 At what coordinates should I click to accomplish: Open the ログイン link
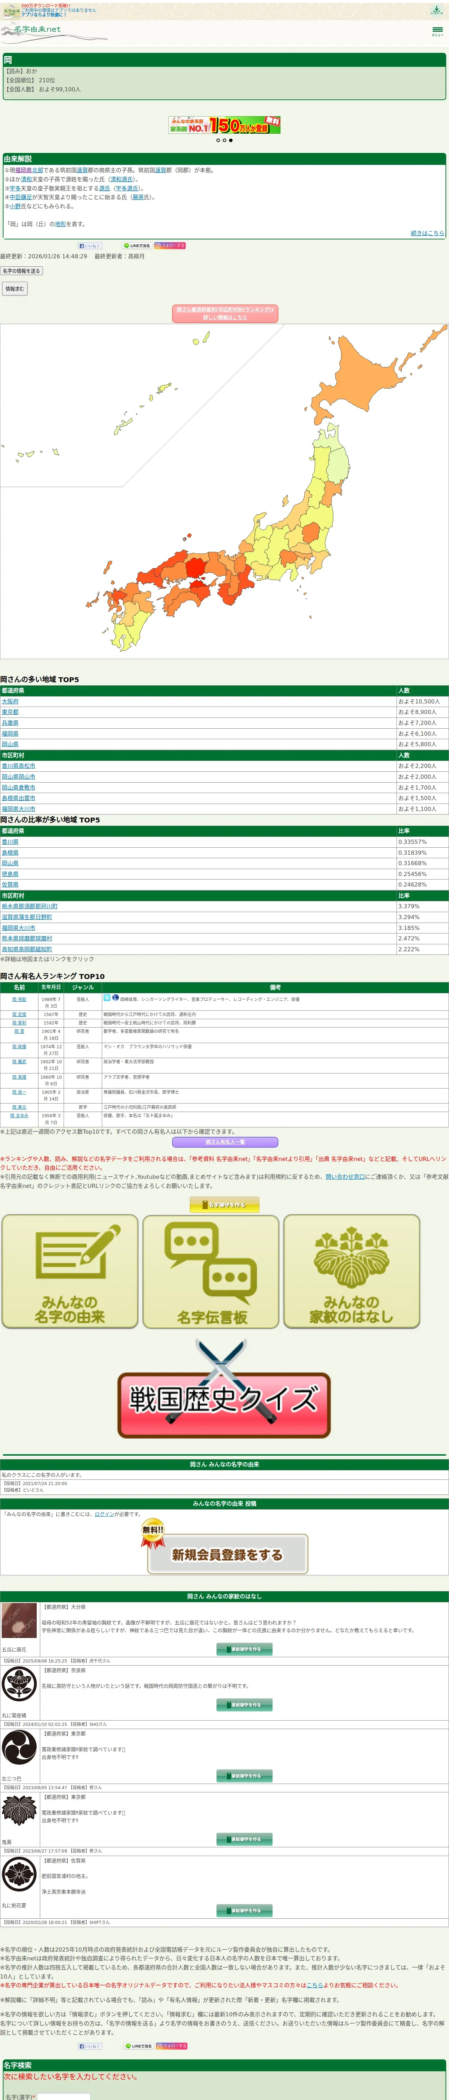(x=104, y=1514)
